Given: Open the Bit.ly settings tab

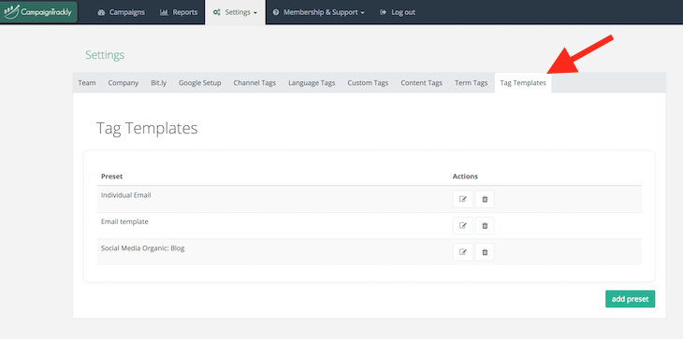Looking at the screenshot, I should click(158, 82).
